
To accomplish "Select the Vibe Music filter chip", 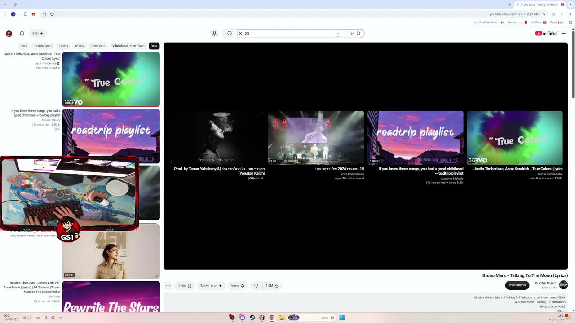I will tap(128, 46).
